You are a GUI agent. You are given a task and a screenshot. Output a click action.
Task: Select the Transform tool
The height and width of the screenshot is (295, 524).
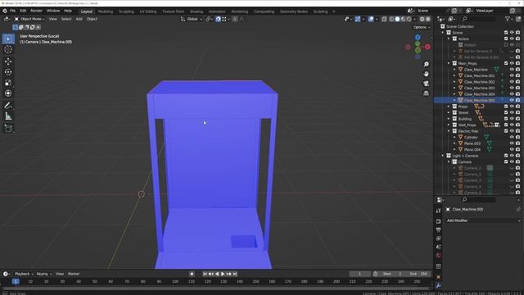[8, 93]
